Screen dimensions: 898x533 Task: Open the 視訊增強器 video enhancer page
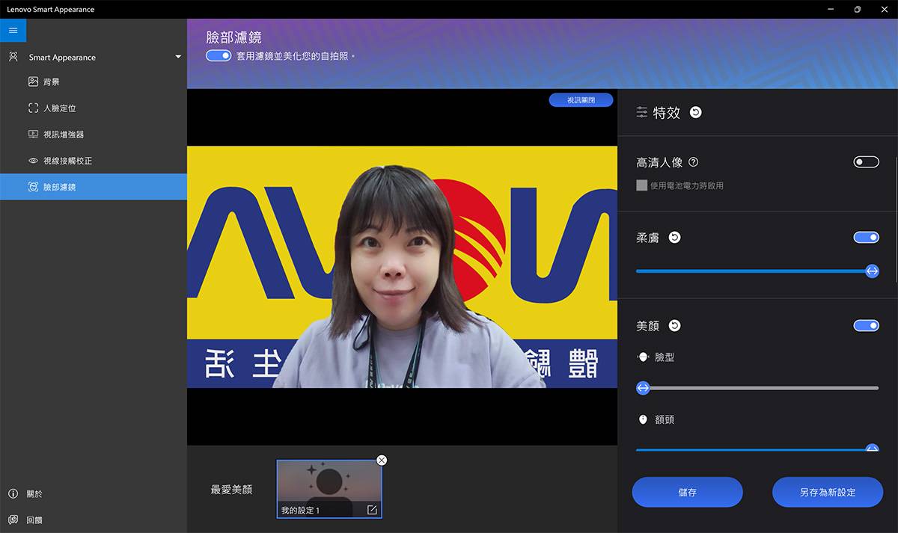94,134
